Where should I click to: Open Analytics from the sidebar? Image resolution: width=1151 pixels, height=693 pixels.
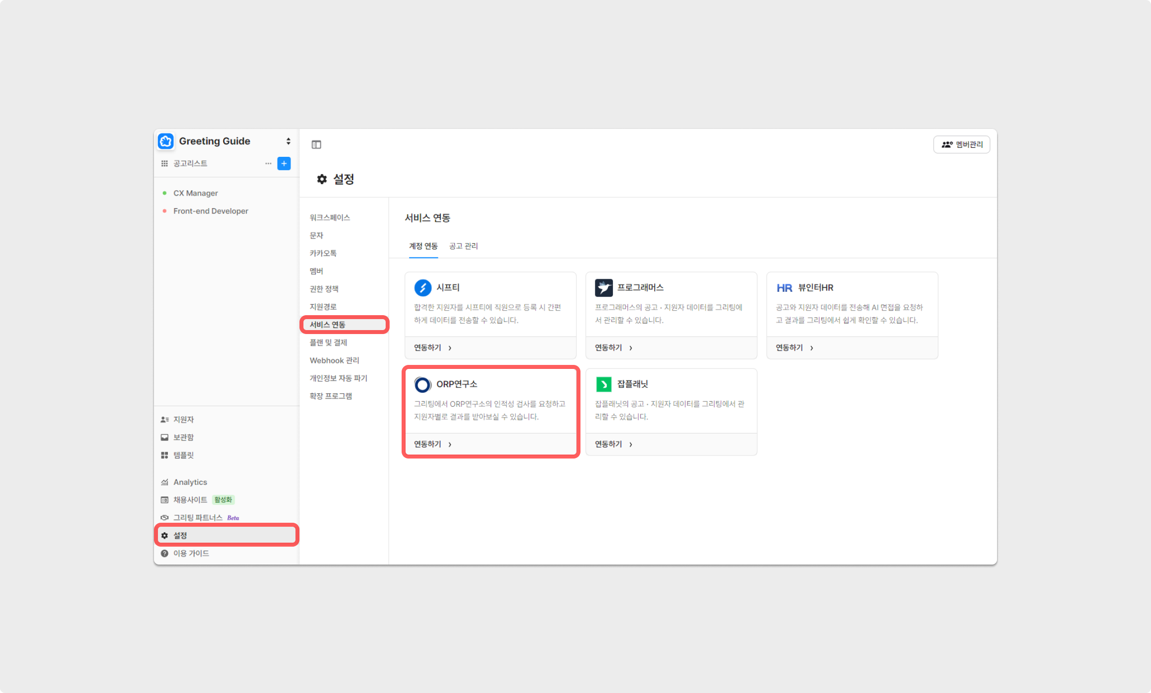point(190,482)
